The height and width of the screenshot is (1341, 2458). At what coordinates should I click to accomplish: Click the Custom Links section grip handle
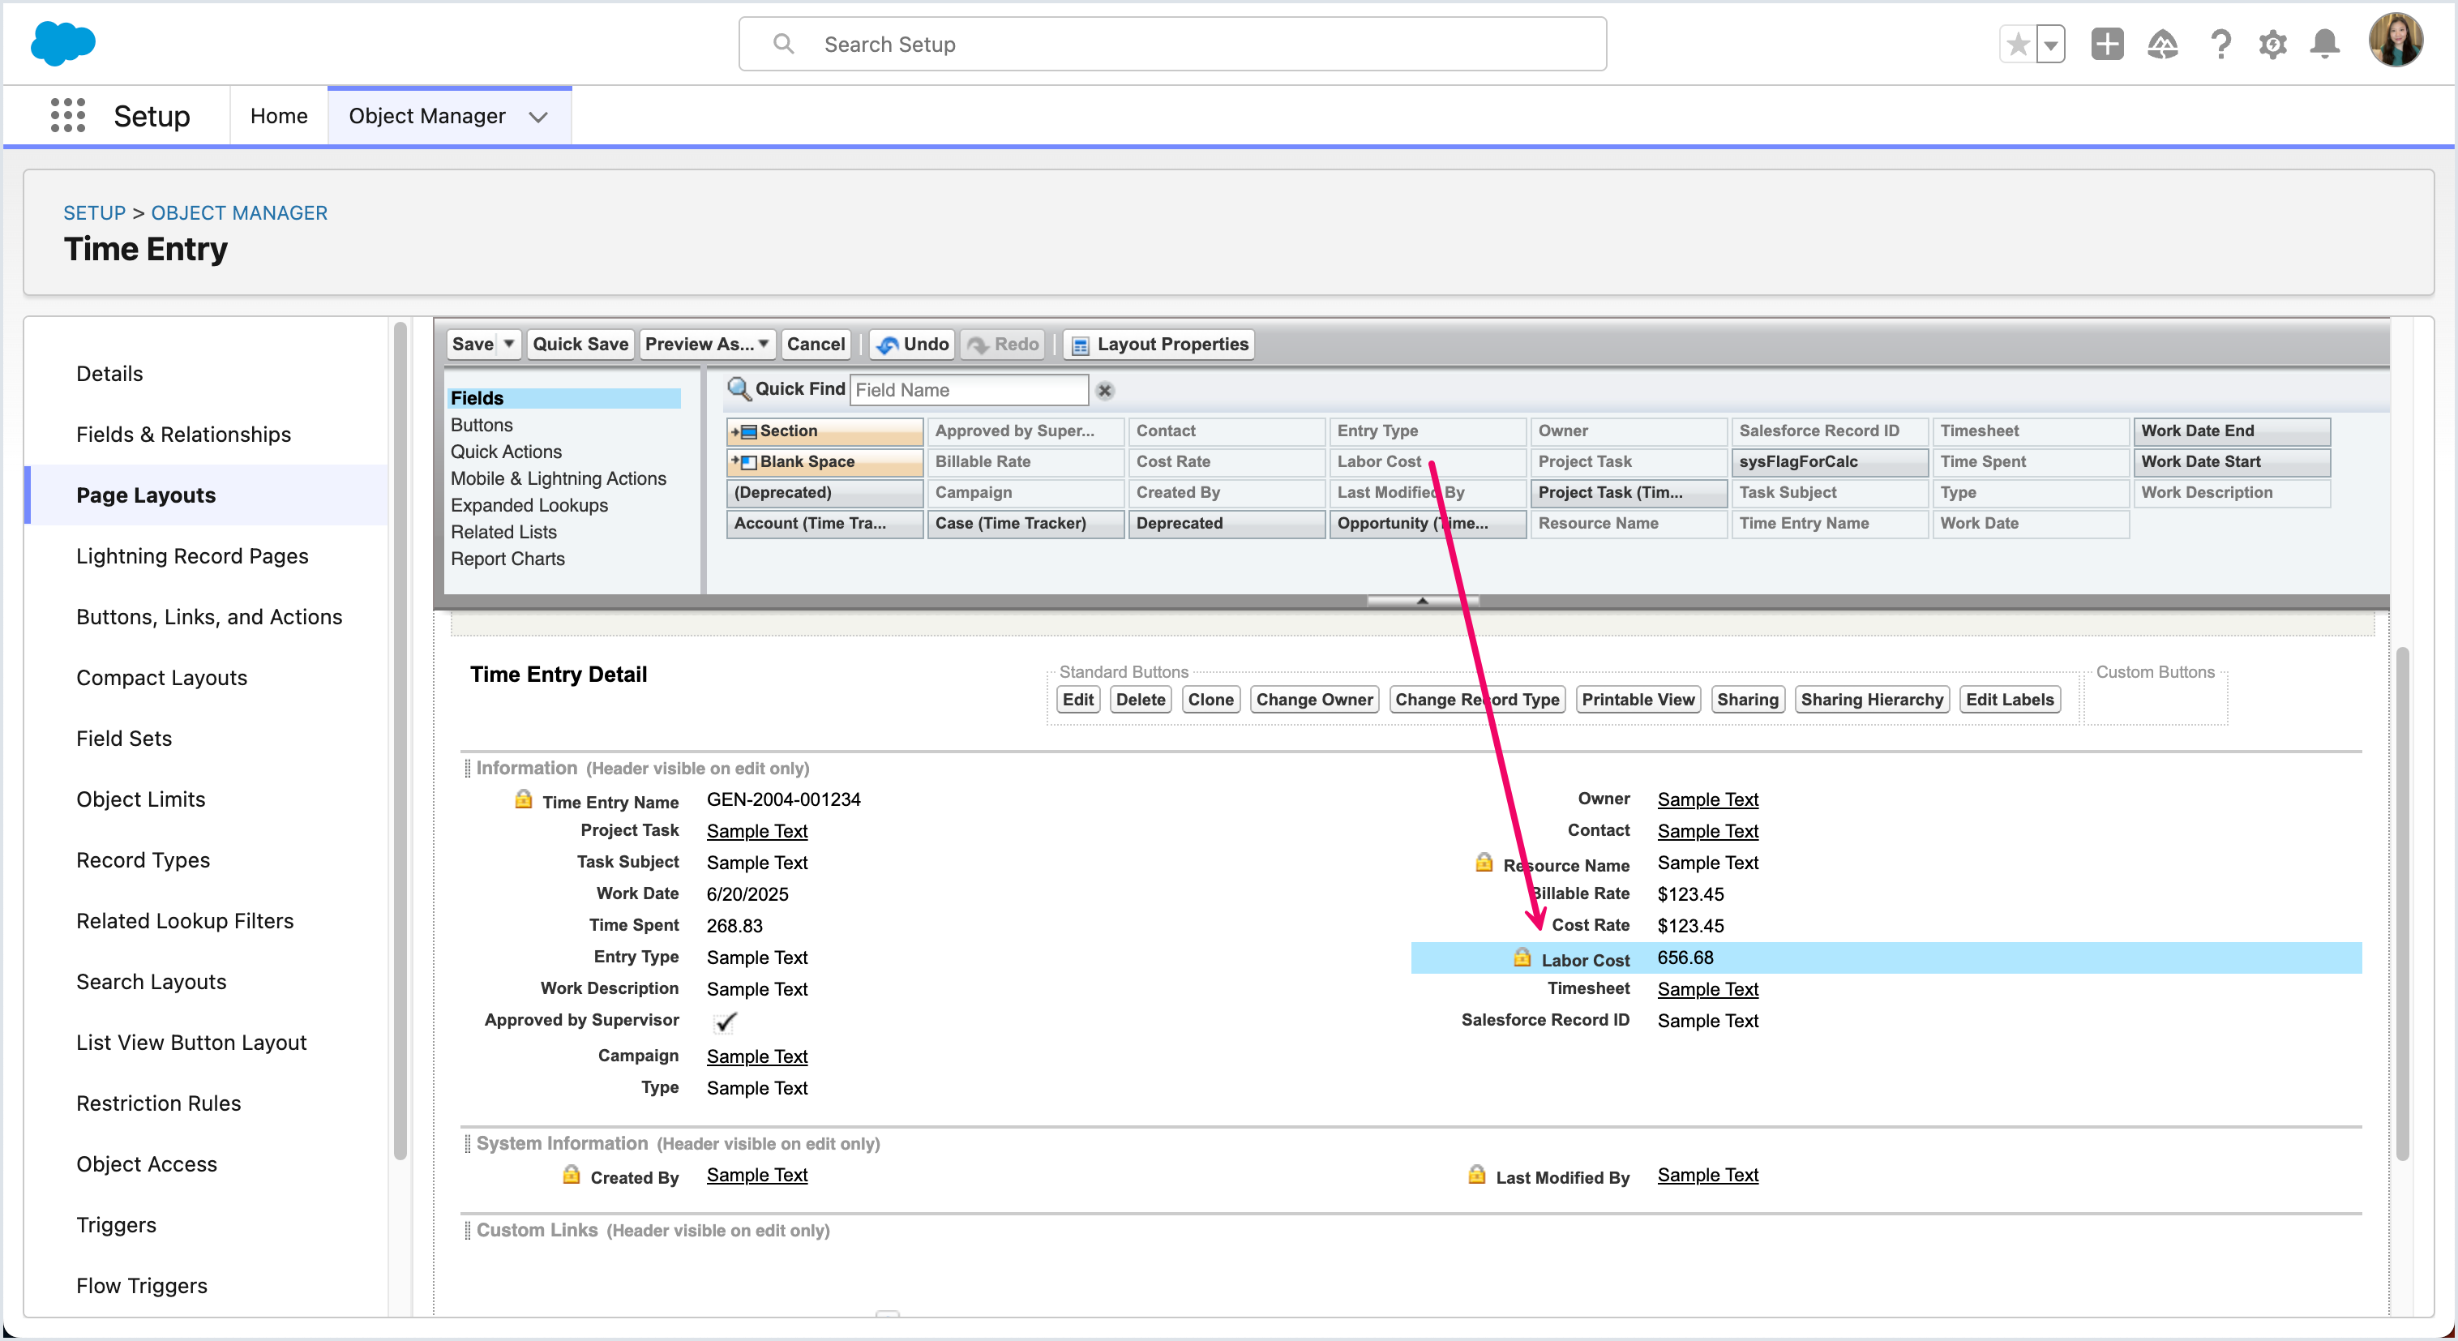click(467, 1230)
